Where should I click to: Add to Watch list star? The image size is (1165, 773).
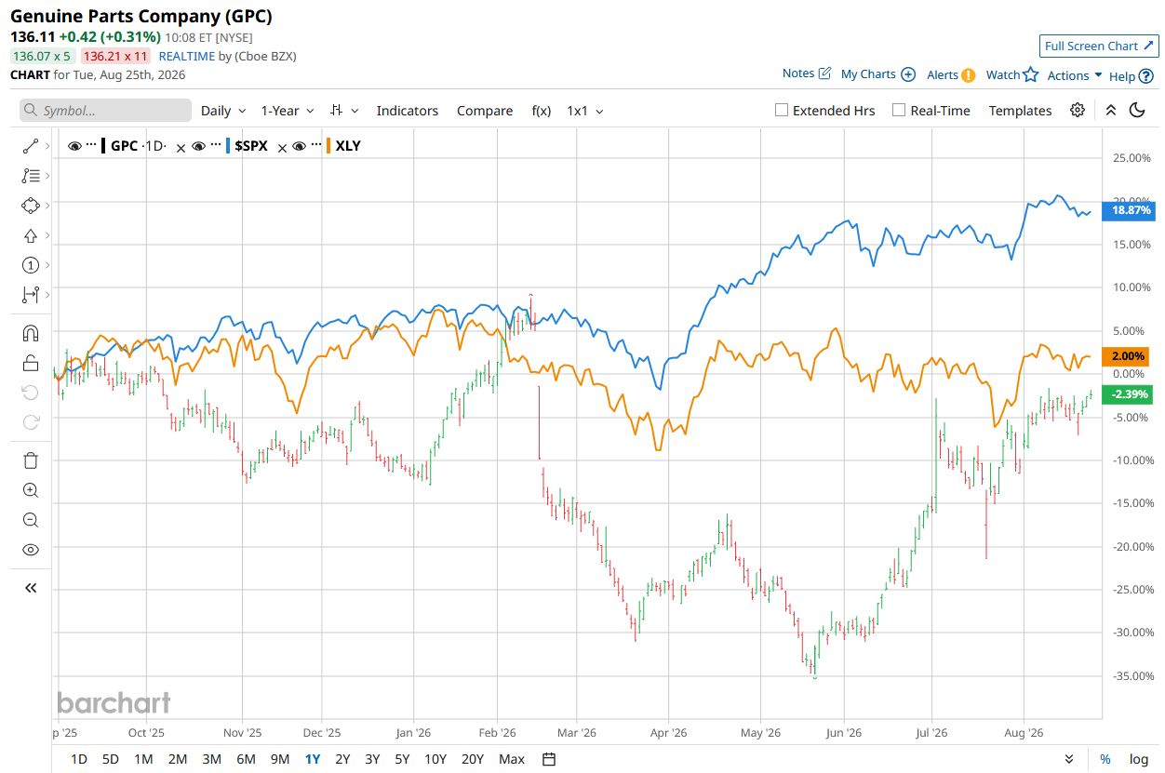[1030, 74]
